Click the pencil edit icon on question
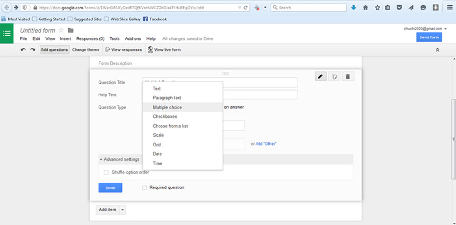456x225 pixels. coord(320,76)
